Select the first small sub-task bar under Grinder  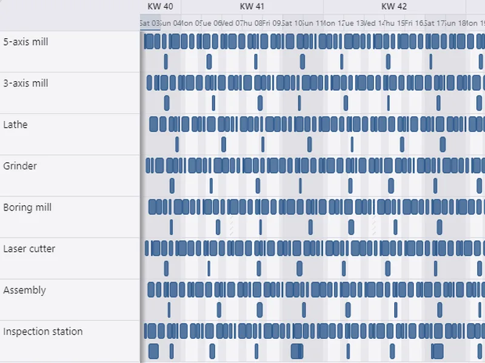pos(172,186)
